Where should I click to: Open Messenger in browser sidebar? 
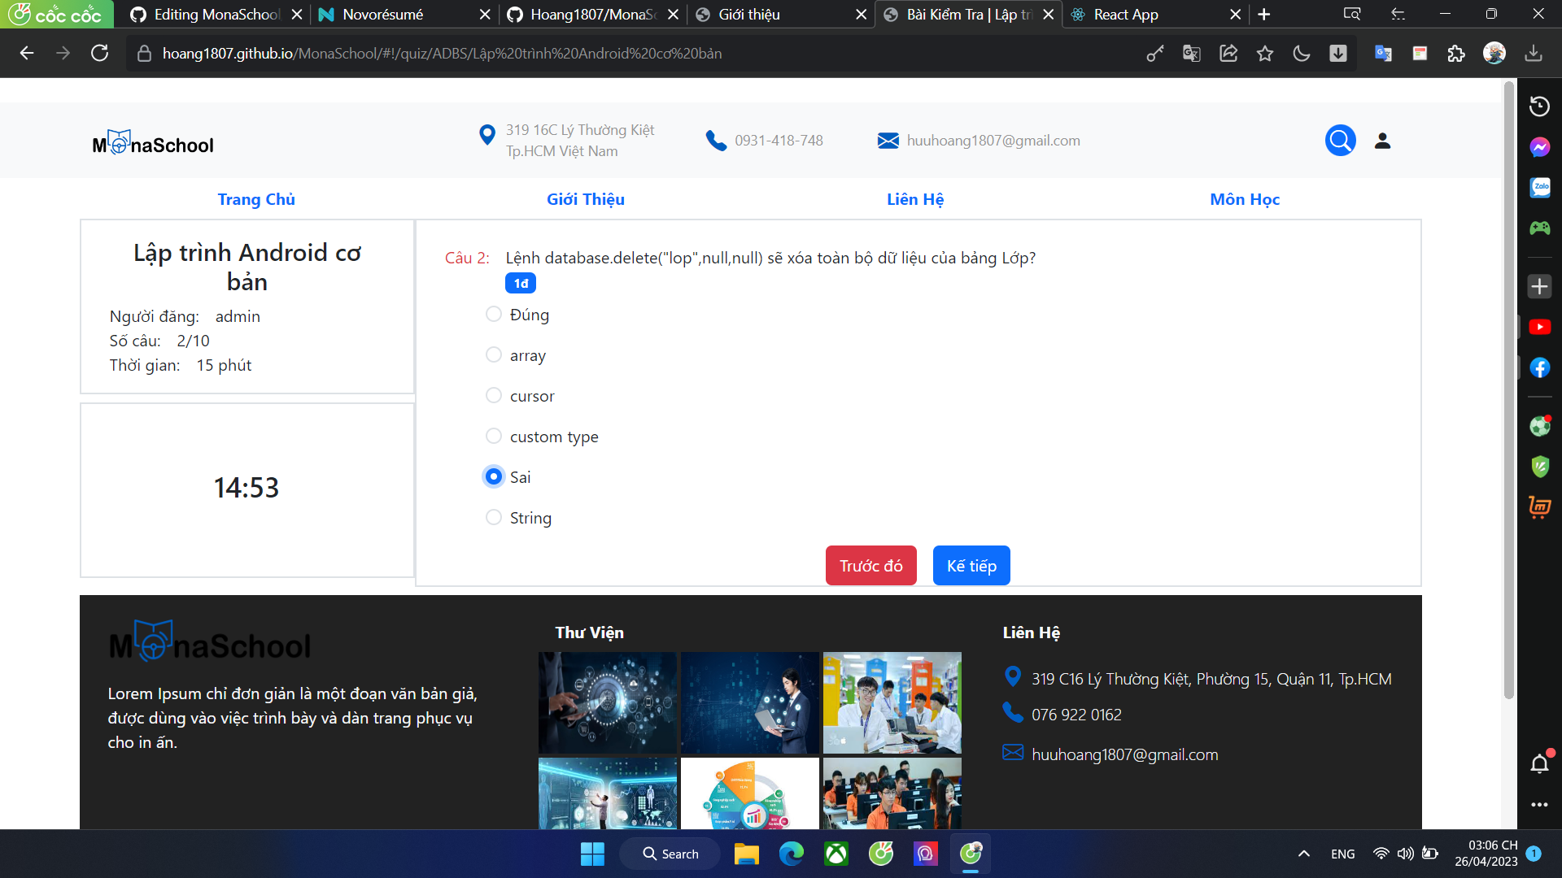tap(1539, 147)
